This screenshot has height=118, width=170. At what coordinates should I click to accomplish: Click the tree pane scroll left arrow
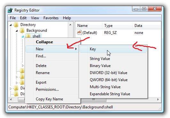click(x=11, y=99)
